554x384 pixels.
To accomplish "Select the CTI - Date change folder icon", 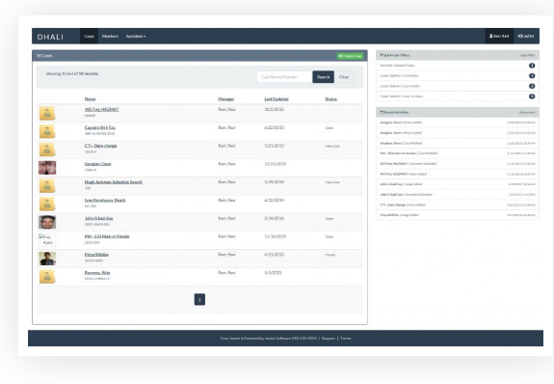I will point(47,150).
